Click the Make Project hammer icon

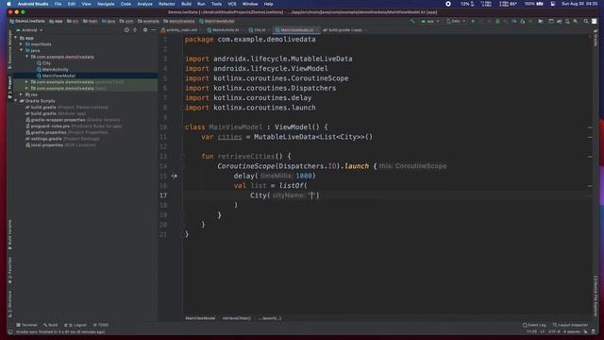413,21
